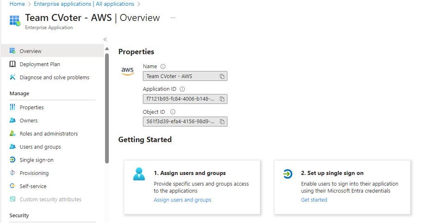Click the enterprise application icon beside the title

coord(15,21)
